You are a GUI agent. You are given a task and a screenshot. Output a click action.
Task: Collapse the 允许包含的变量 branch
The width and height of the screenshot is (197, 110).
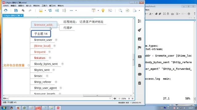pyautogui.click(x=29, y=65)
